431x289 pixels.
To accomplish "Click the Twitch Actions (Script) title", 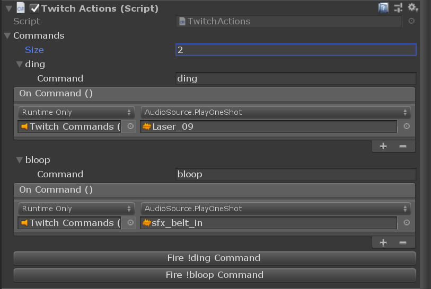I will click(x=100, y=8).
